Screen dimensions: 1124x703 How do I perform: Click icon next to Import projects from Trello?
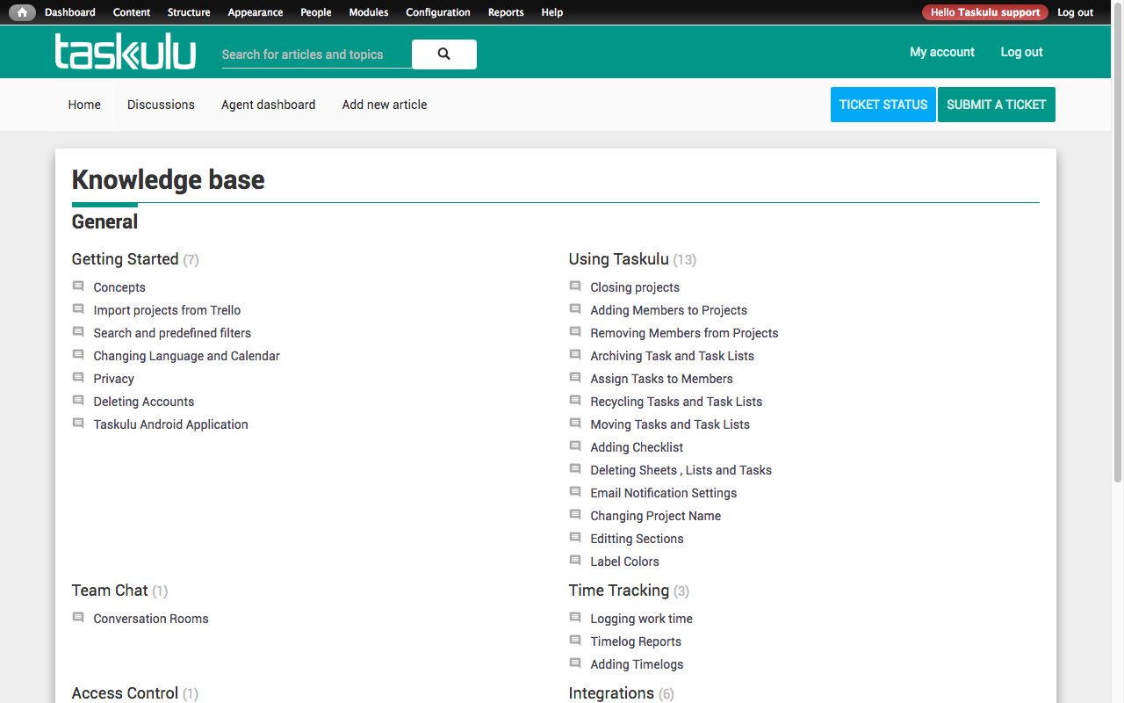coord(78,309)
